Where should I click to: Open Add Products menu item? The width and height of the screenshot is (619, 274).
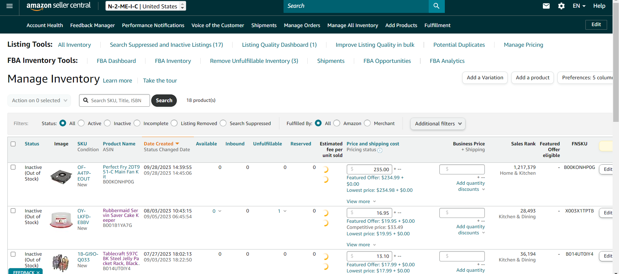coord(401,25)
